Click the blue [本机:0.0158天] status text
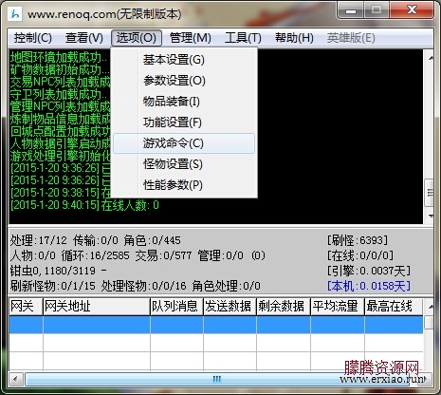The width and height of the screenshot is (441, 395). click(369, 286)
